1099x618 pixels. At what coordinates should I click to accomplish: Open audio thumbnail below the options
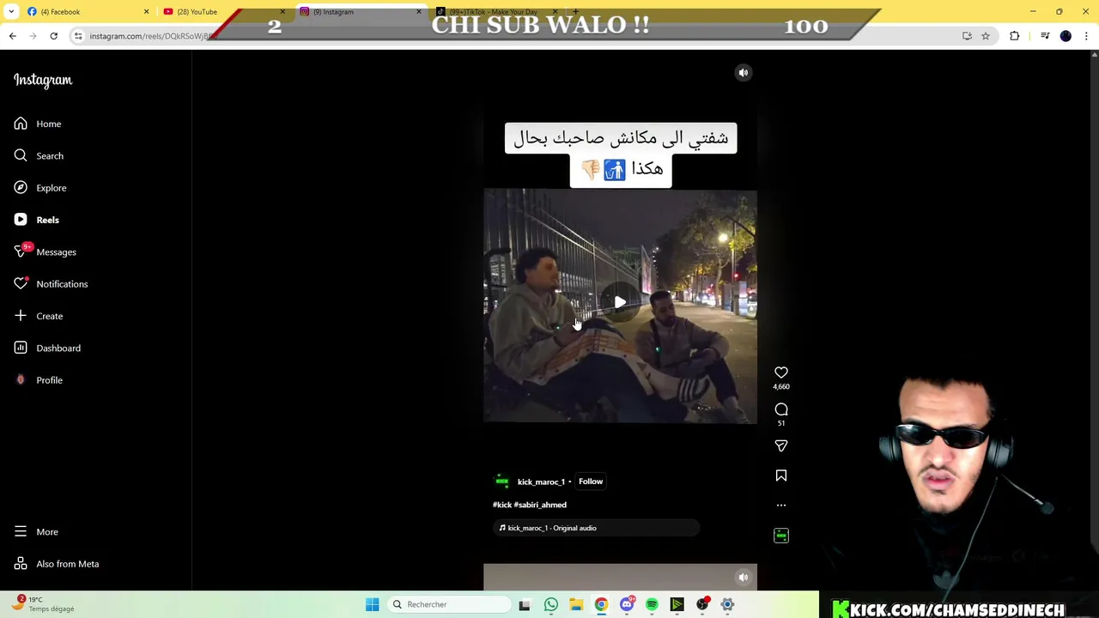(x=781, y=536)
